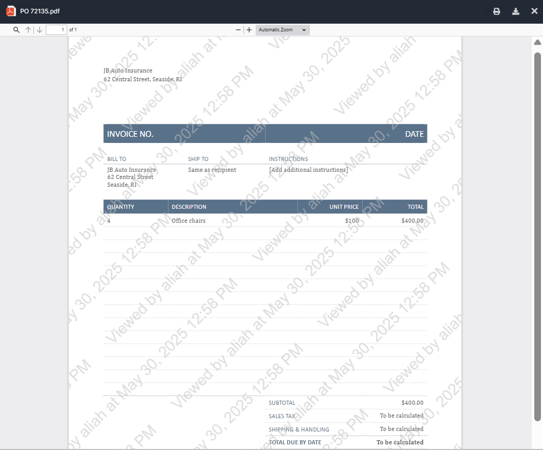Click the Office chairs description cell
The height and width of the screenshot is (450, 543).
pyautogui.click(x=189, y=221)
